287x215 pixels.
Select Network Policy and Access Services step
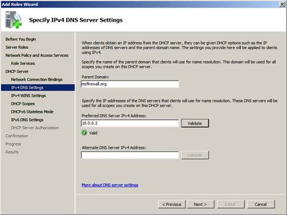click(x=37, y=55)
